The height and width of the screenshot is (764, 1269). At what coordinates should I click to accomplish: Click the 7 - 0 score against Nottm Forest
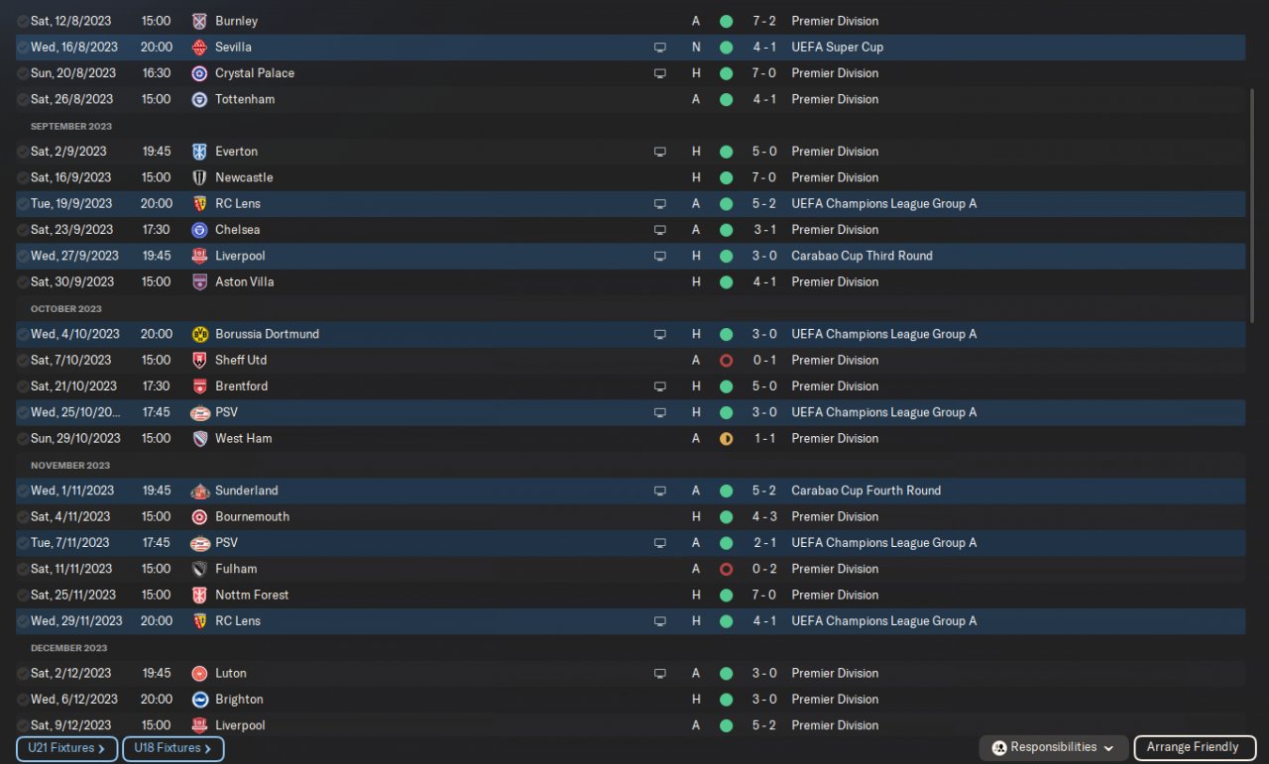point(763,596)
